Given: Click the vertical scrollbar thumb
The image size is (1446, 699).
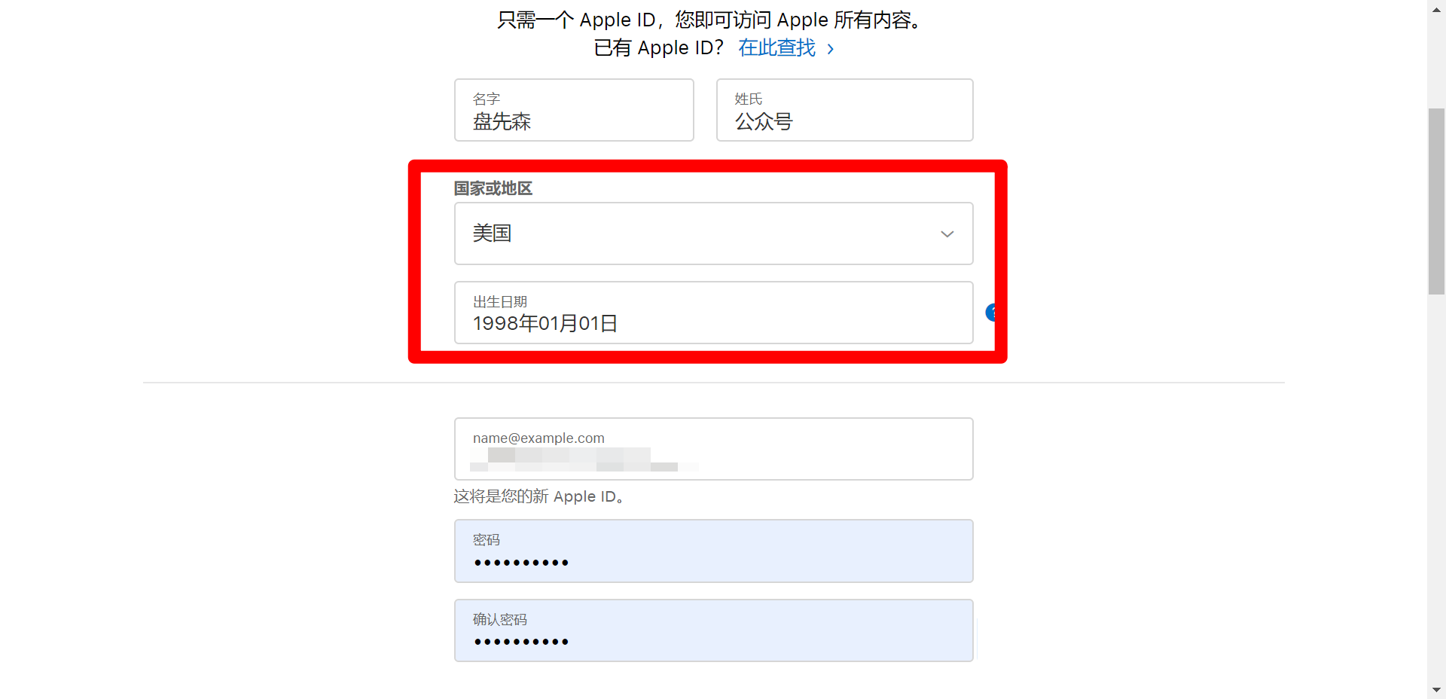Looking at the screenshot, I should pos(1436,201).
